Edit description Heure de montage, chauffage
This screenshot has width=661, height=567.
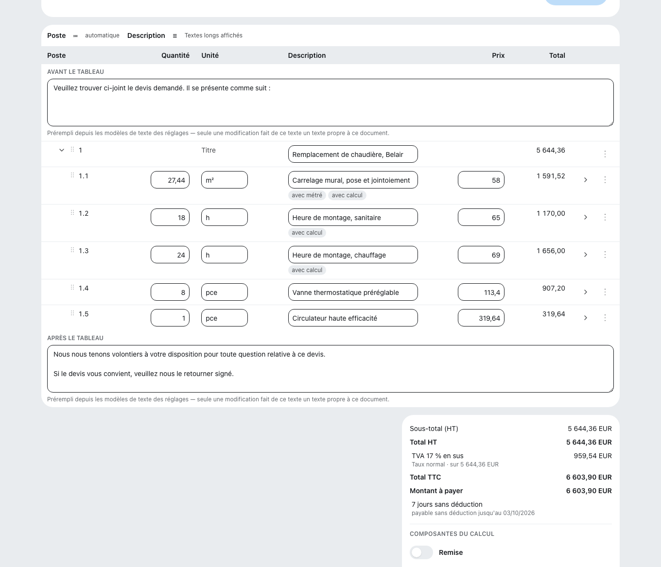(x=353, y=255)
